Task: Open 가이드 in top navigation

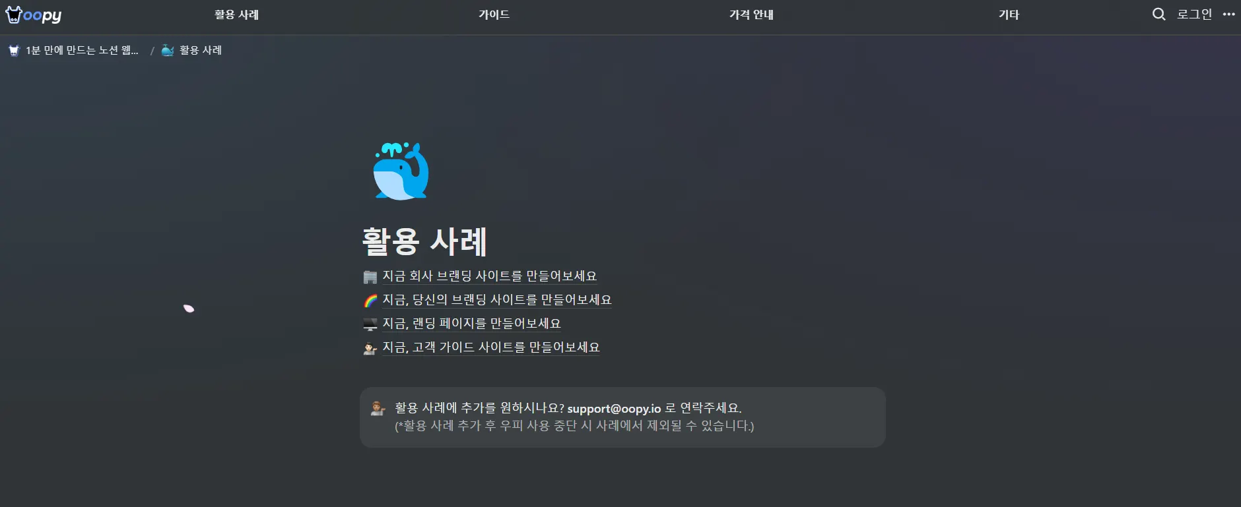Action: pyautogui.click(x=494, y=15)
